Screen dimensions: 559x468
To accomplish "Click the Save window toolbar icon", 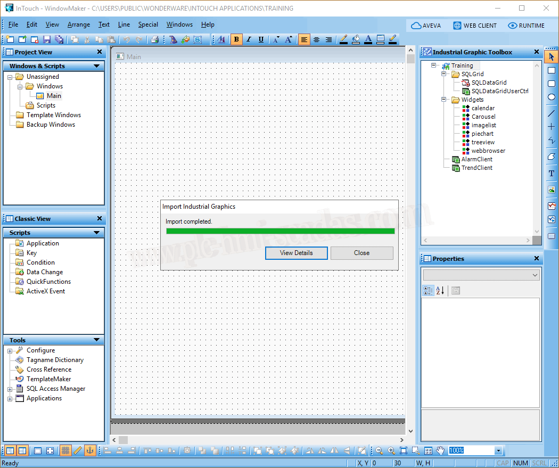I will tap(47, 39).
